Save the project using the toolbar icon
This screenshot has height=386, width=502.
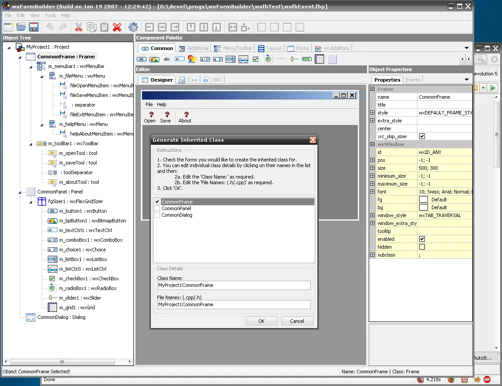(x=33, y=27)
